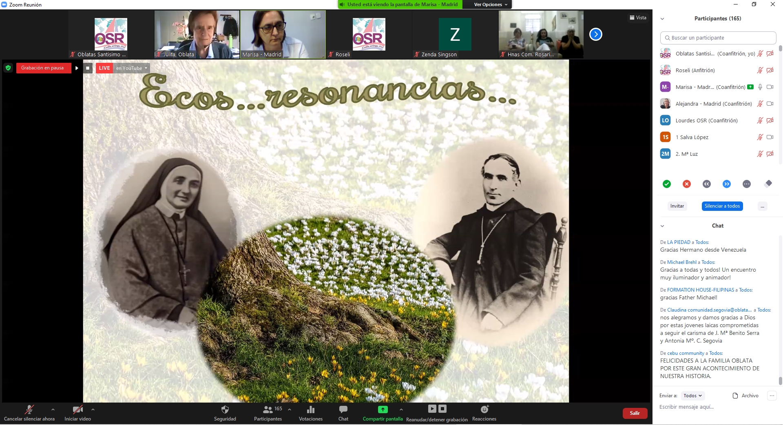The height and width of the screenshot is (425, 783).
Task: Select Julita, Oblata video thumbnail
Action: point(197,34)
